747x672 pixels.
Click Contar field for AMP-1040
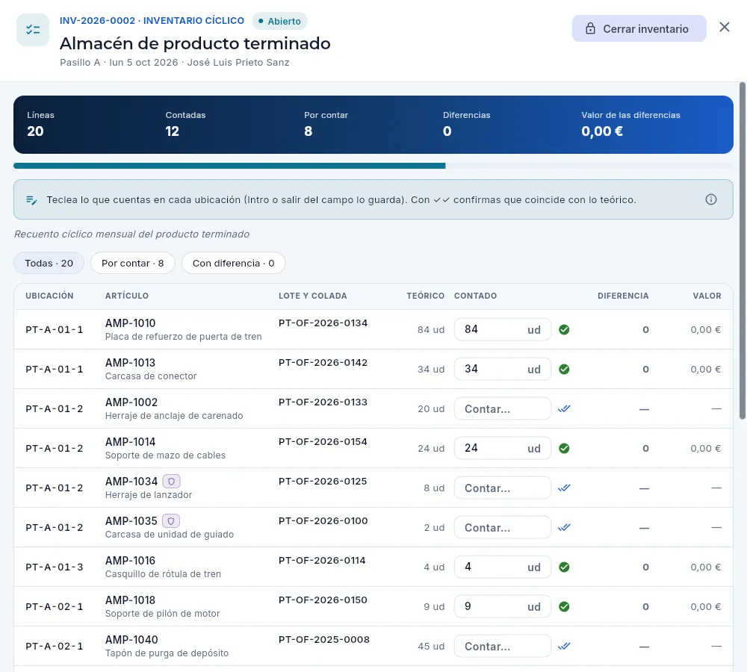[x=503, y=646]
